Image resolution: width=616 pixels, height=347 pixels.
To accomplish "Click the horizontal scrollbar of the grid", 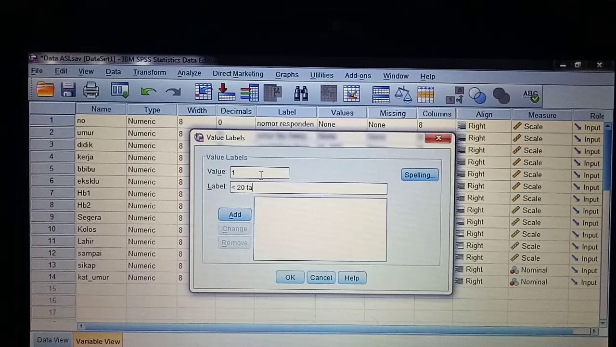I will point(337,330).
